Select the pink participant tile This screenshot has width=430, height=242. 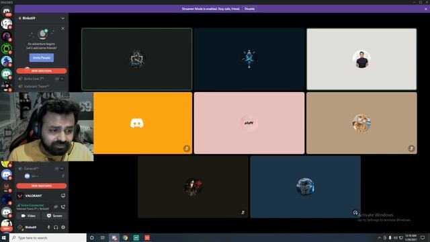click(x=249, y=123)
